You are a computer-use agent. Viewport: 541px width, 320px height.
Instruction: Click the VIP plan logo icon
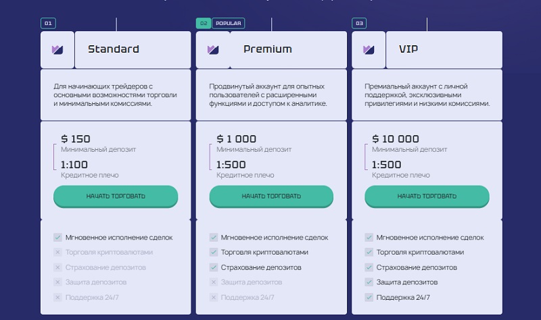pos(369,50)
